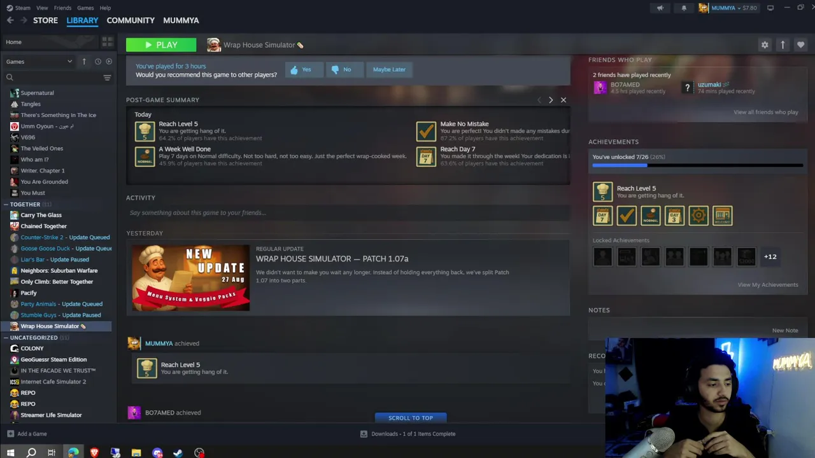Switch to the Community tab
Image resolution: width=815 pixels, height=458 pixels.
point(131,20)
